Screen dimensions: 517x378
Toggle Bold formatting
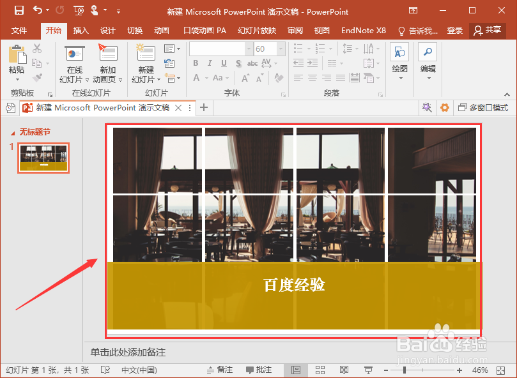click(x=196, y=63)
